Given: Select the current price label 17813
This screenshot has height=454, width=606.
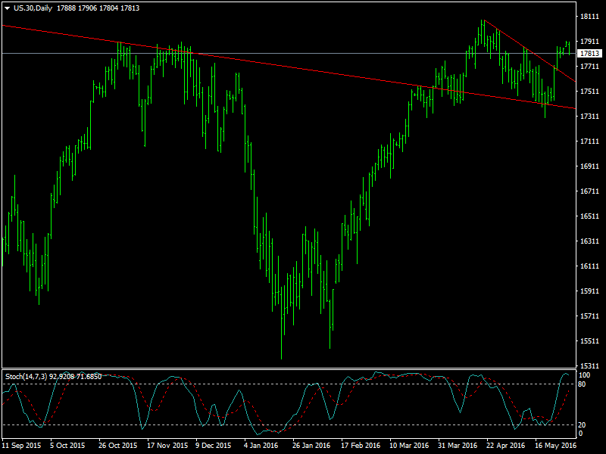Looking at the screenshot, I should pos(589,54).
